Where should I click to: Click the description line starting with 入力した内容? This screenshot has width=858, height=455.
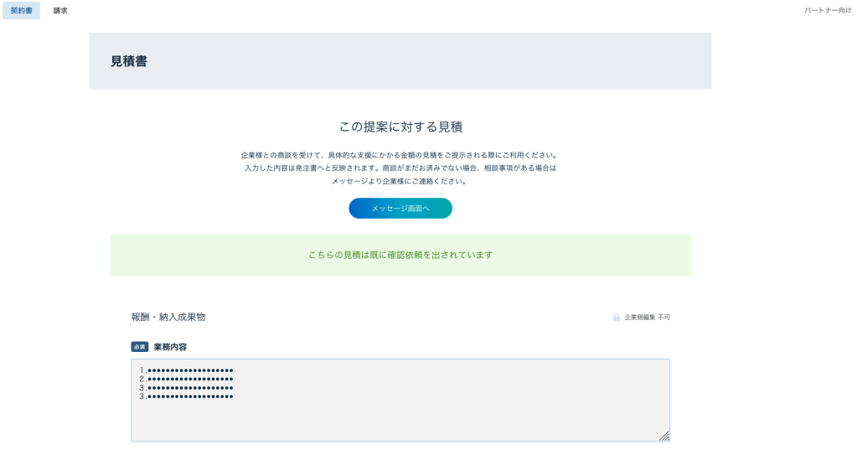[x=400, y=168]
